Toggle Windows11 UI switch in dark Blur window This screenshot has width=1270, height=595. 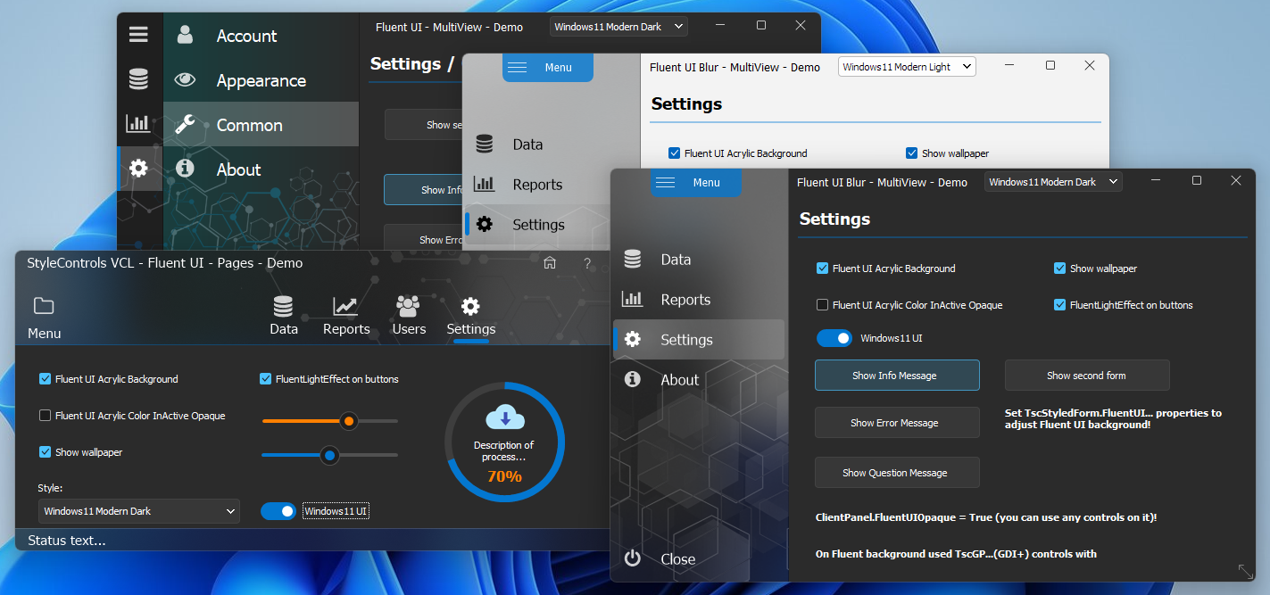[x=834, y=339]
